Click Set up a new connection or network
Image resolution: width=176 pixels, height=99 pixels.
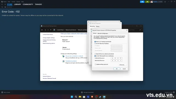[74, 56]
